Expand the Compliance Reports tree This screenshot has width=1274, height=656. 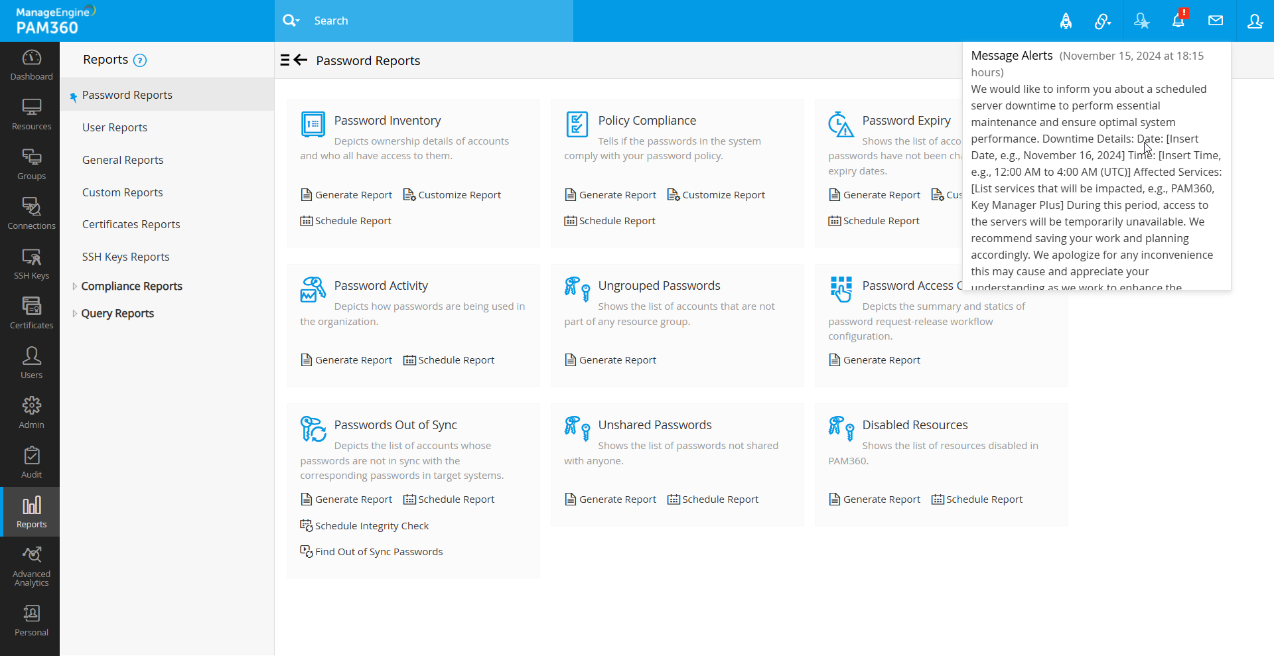point(74,287)
